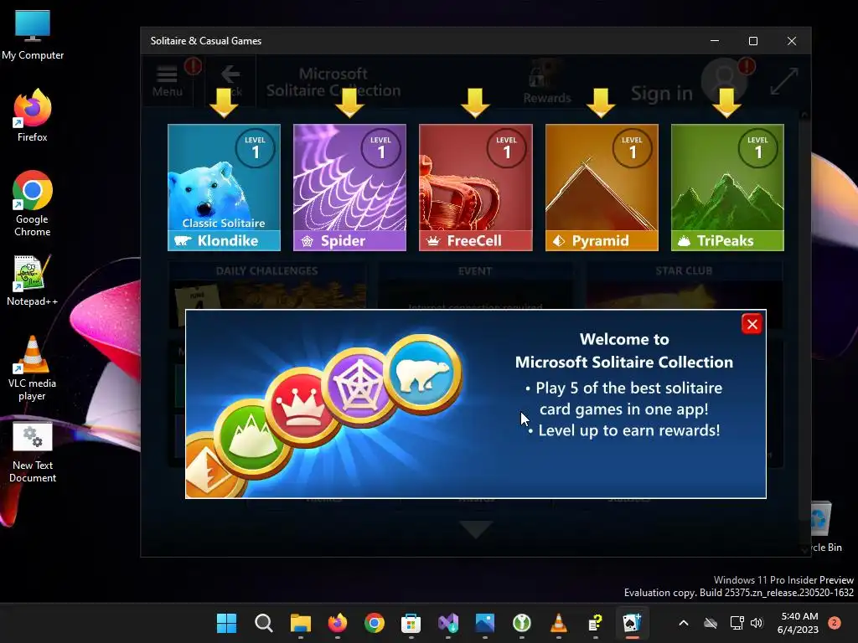Open the Windows Start button
858x643 pixels.
pos(226,623)
